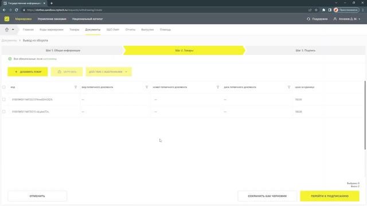
Task: Open the browser extensions puzzle icon
Action: pyautogui.click(x=323, y=10)
